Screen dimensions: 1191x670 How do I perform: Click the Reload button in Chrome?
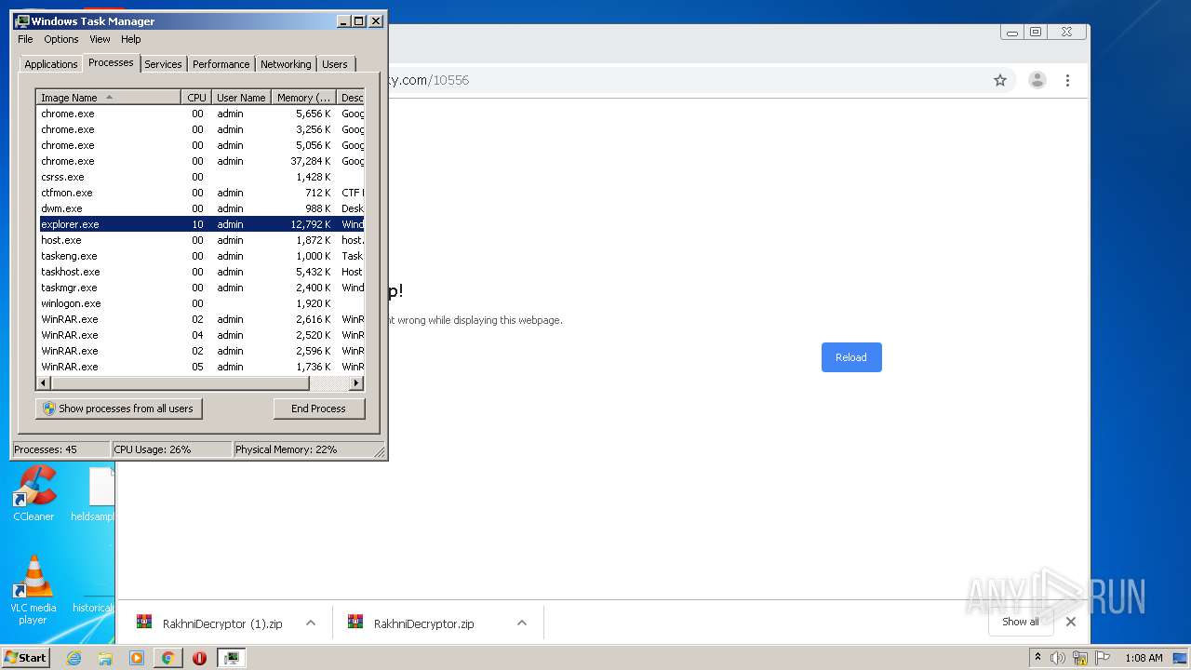click(x=851, y=357)
